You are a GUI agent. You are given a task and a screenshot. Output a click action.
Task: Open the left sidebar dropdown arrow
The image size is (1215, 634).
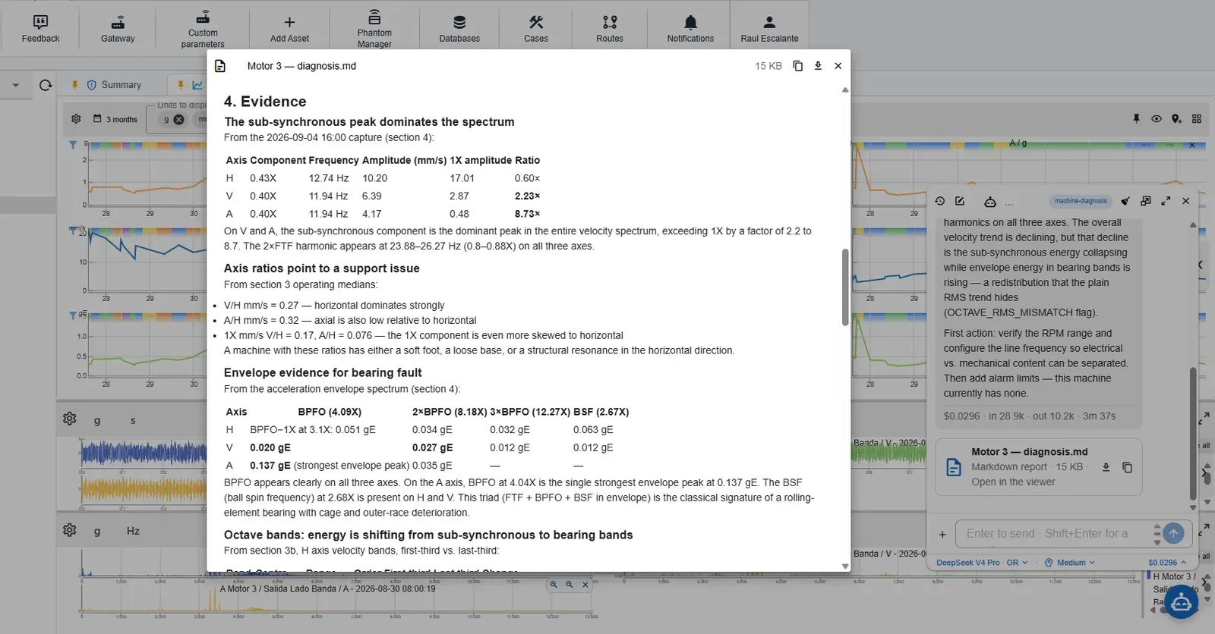15,85
